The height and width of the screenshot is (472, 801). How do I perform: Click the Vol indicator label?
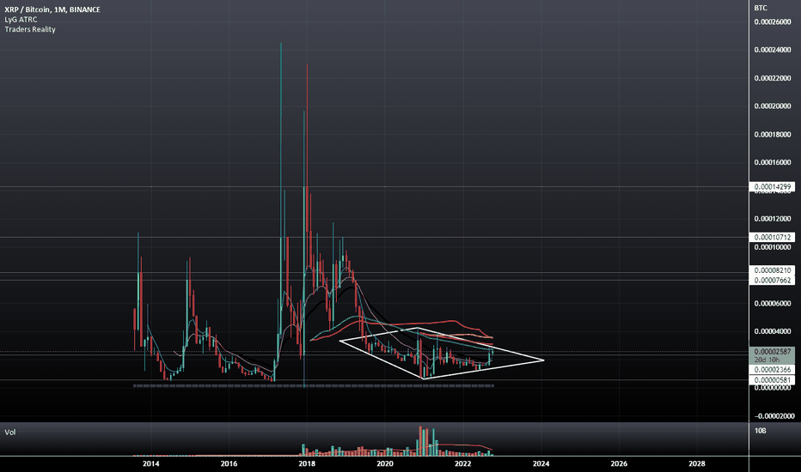point(10,433)
